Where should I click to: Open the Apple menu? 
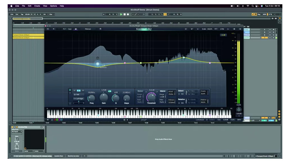(11, 6)
